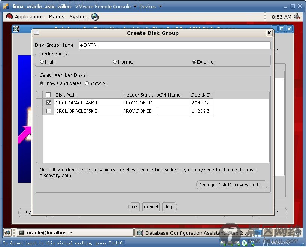Click PROVISIONED status for ORACLEASM1
This screenshot has height=247, width=306.
(x=139, y=103)
